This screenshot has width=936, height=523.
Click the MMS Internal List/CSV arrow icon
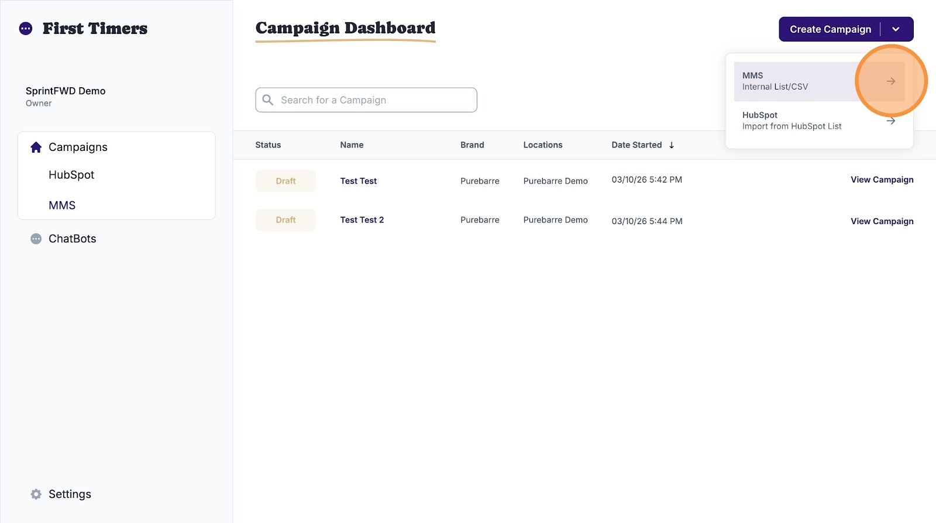click(x=890, y=81)
